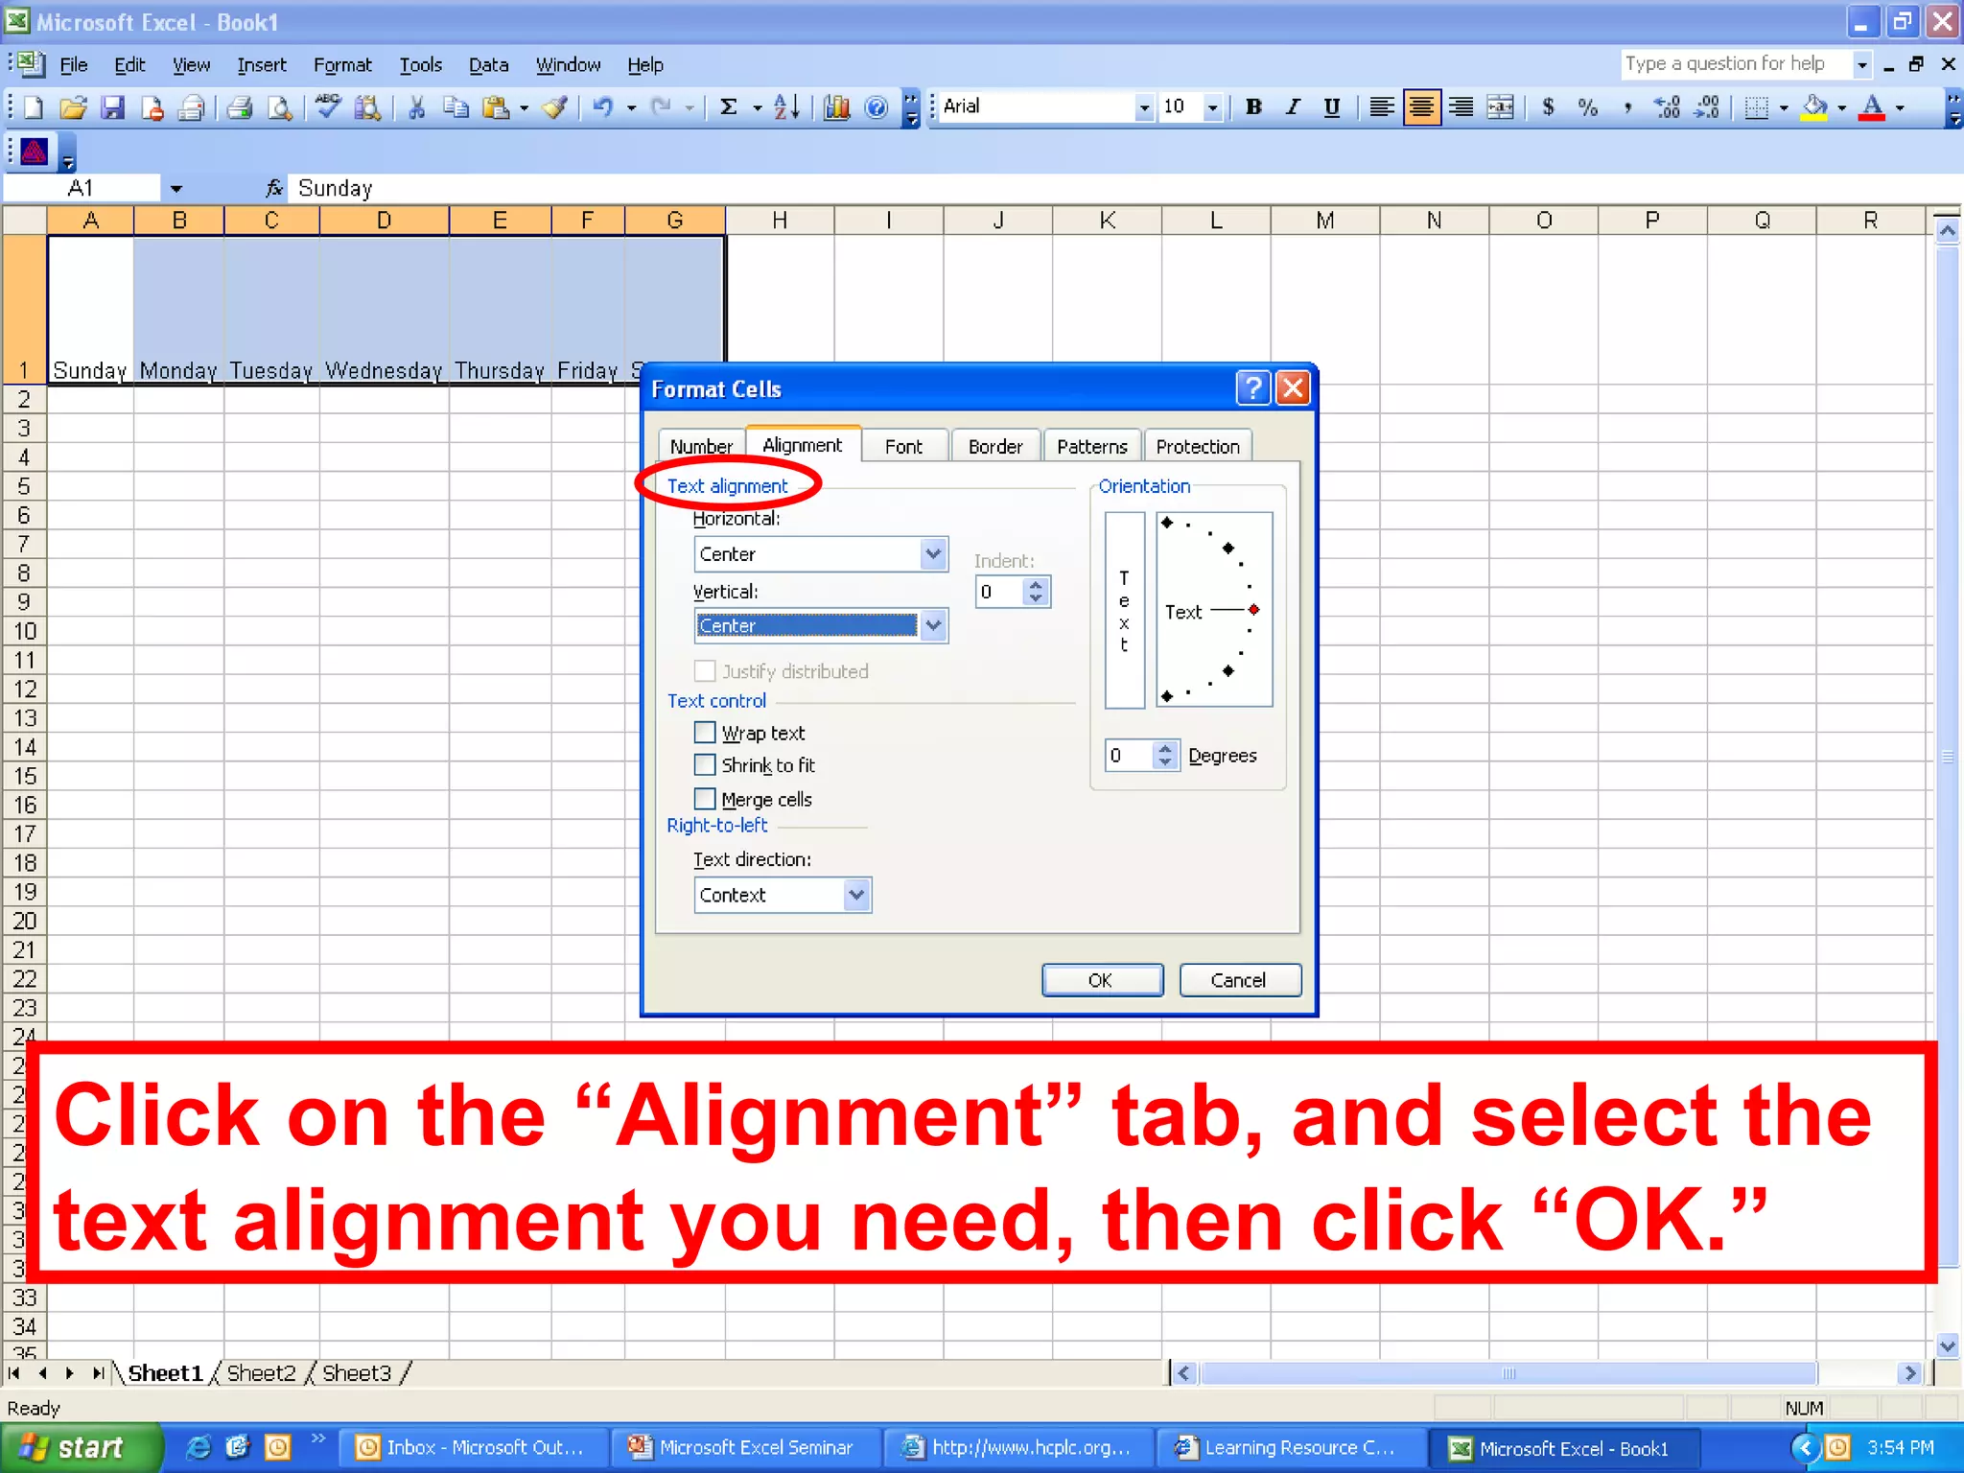Click the vertical Text orientation box
This screenshot has width=1964, height=1473.
click(1125, 610)
